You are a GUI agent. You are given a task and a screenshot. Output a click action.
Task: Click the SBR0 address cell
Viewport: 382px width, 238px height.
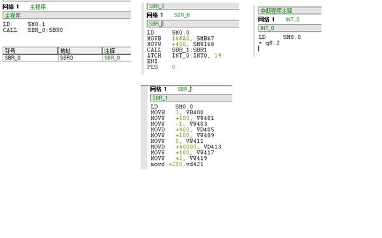(80, 58)
